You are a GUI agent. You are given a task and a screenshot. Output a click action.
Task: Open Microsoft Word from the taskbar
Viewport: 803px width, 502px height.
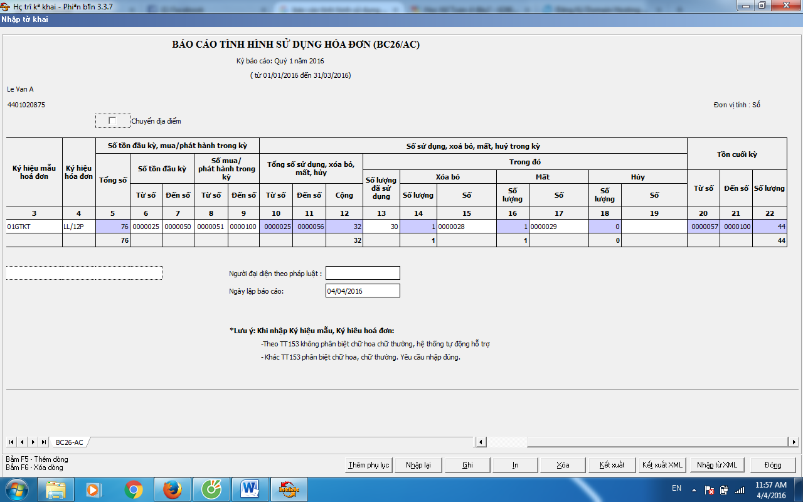250,489
